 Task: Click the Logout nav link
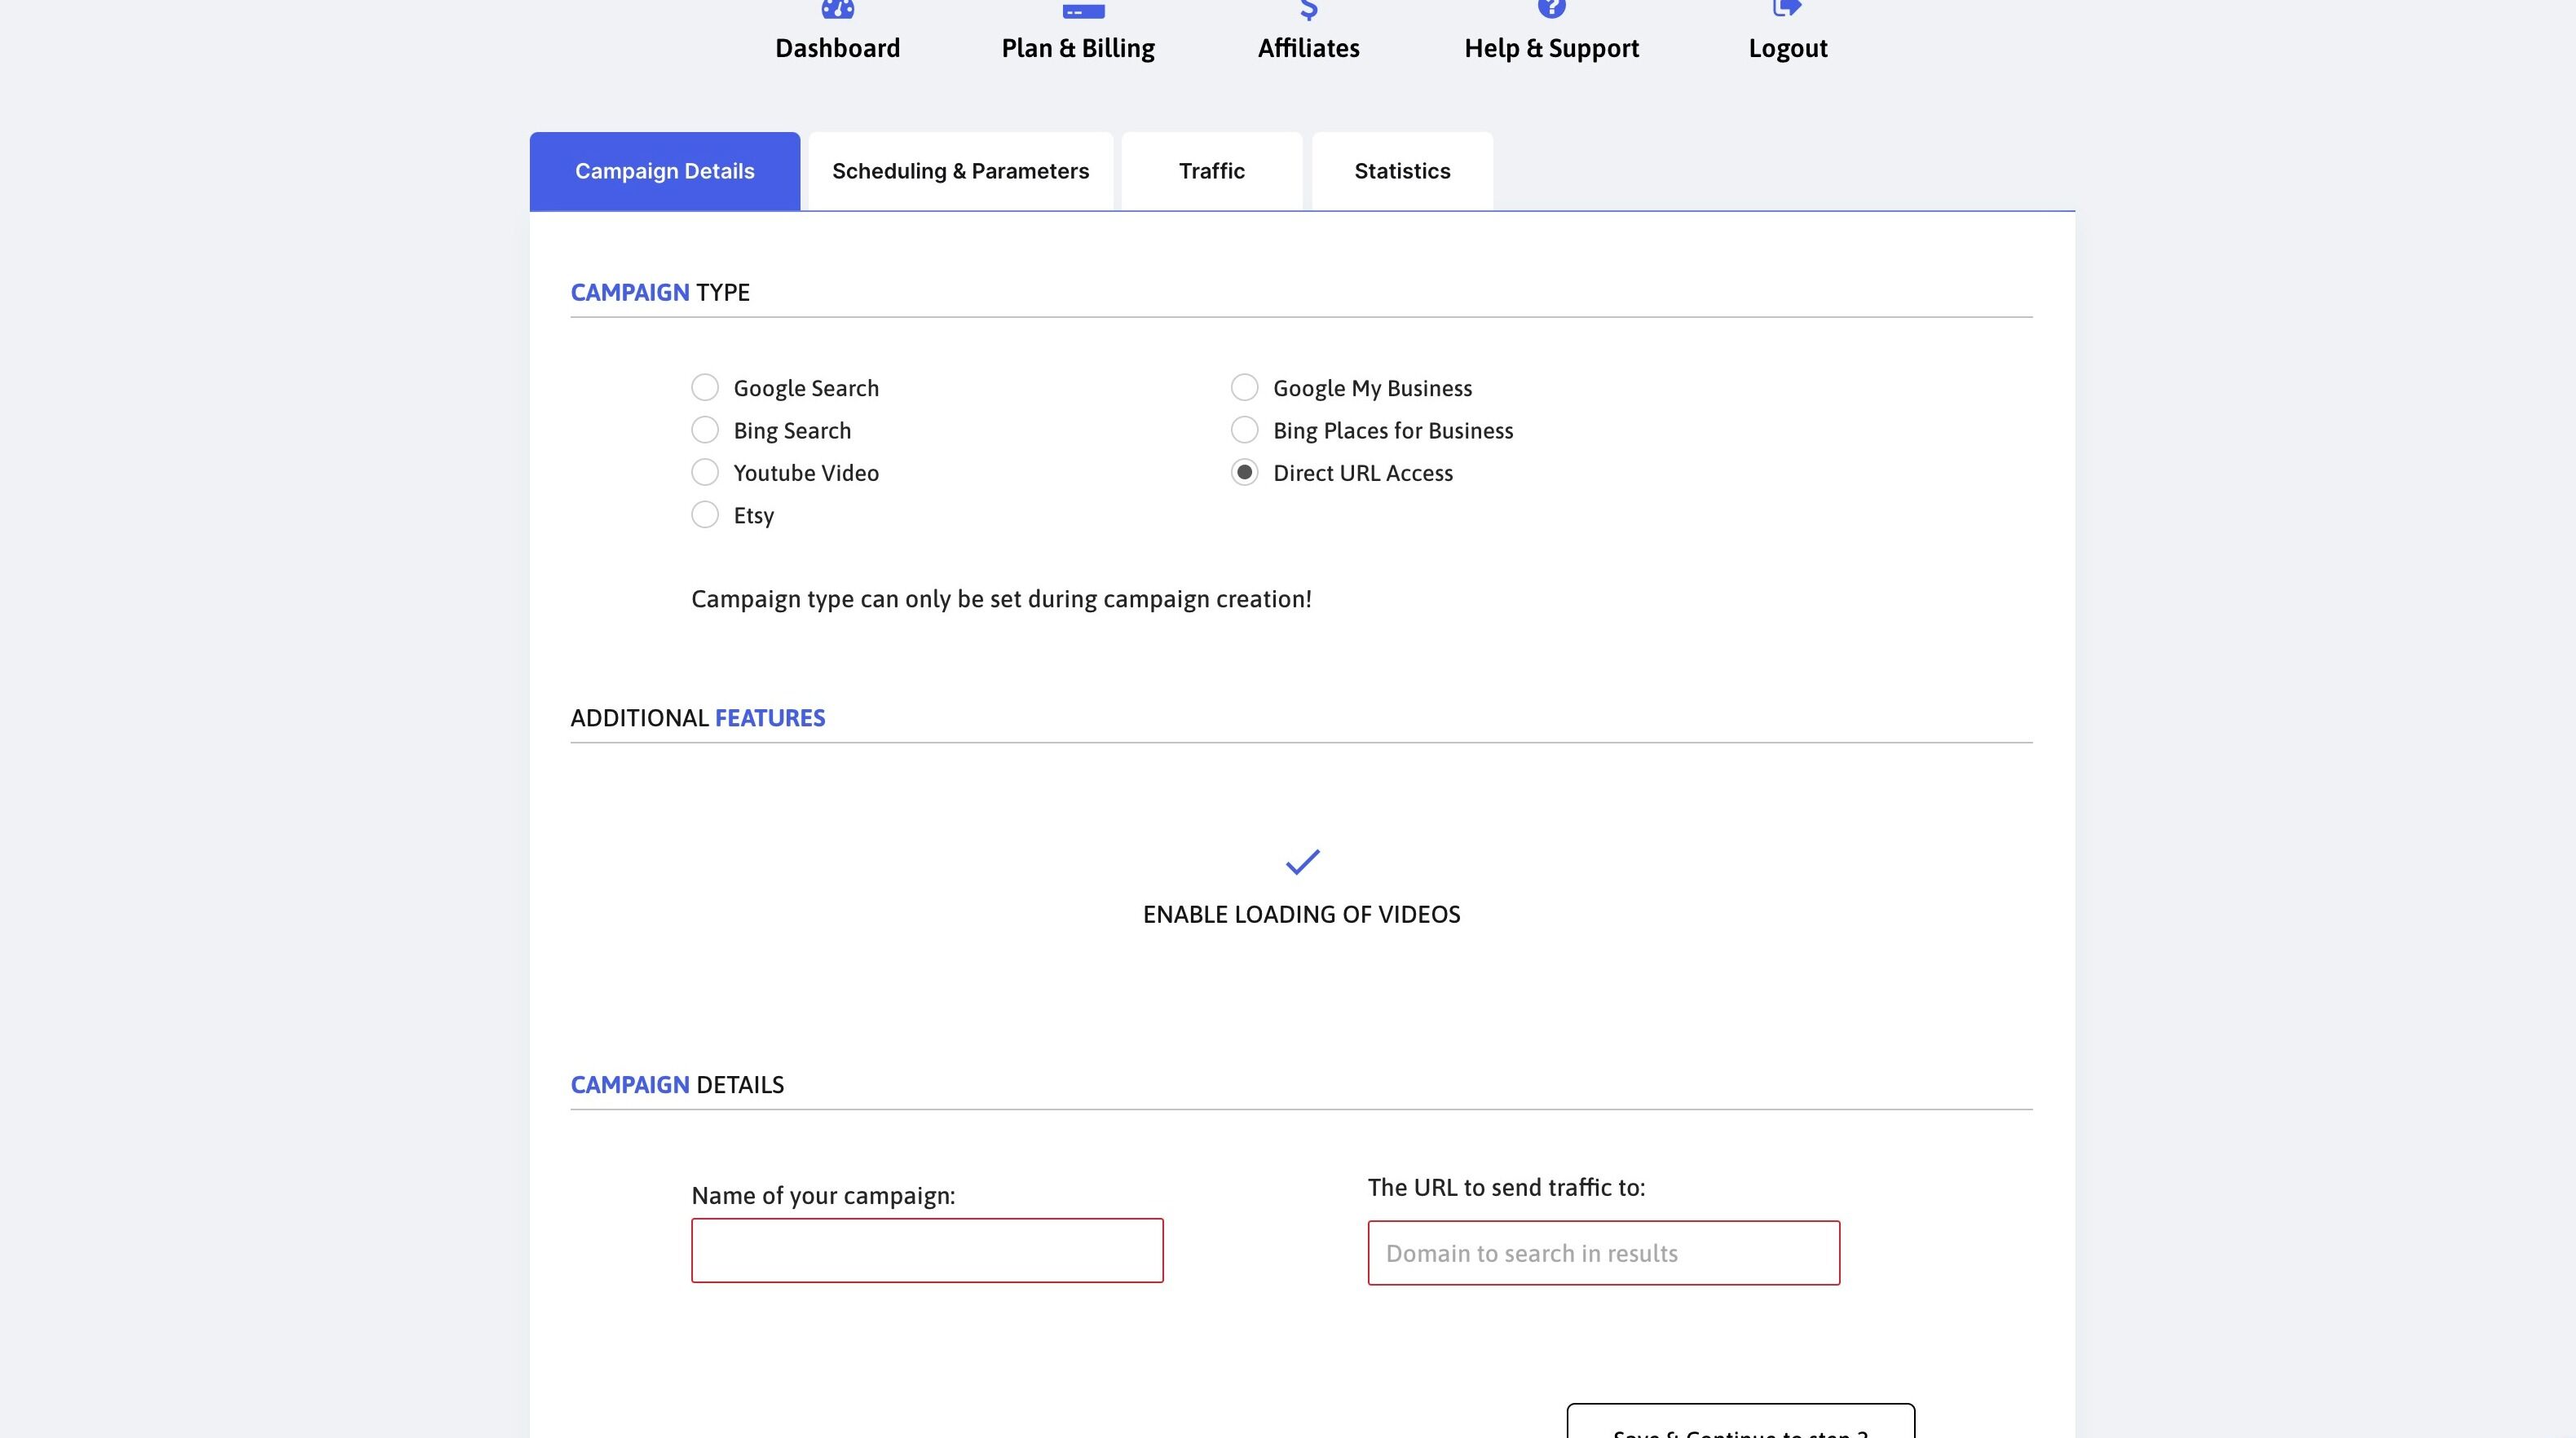click(1787, 33)
